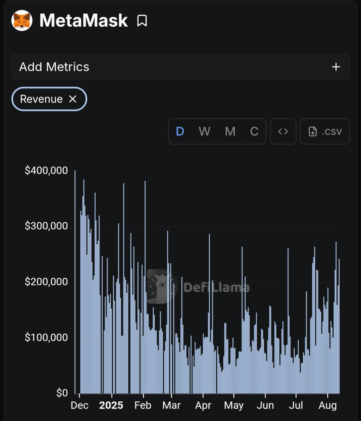Image resolution: width=361 pixels, height=421 pixels.
Task: Click the Mar x-axis label
Action: point(171,405)
